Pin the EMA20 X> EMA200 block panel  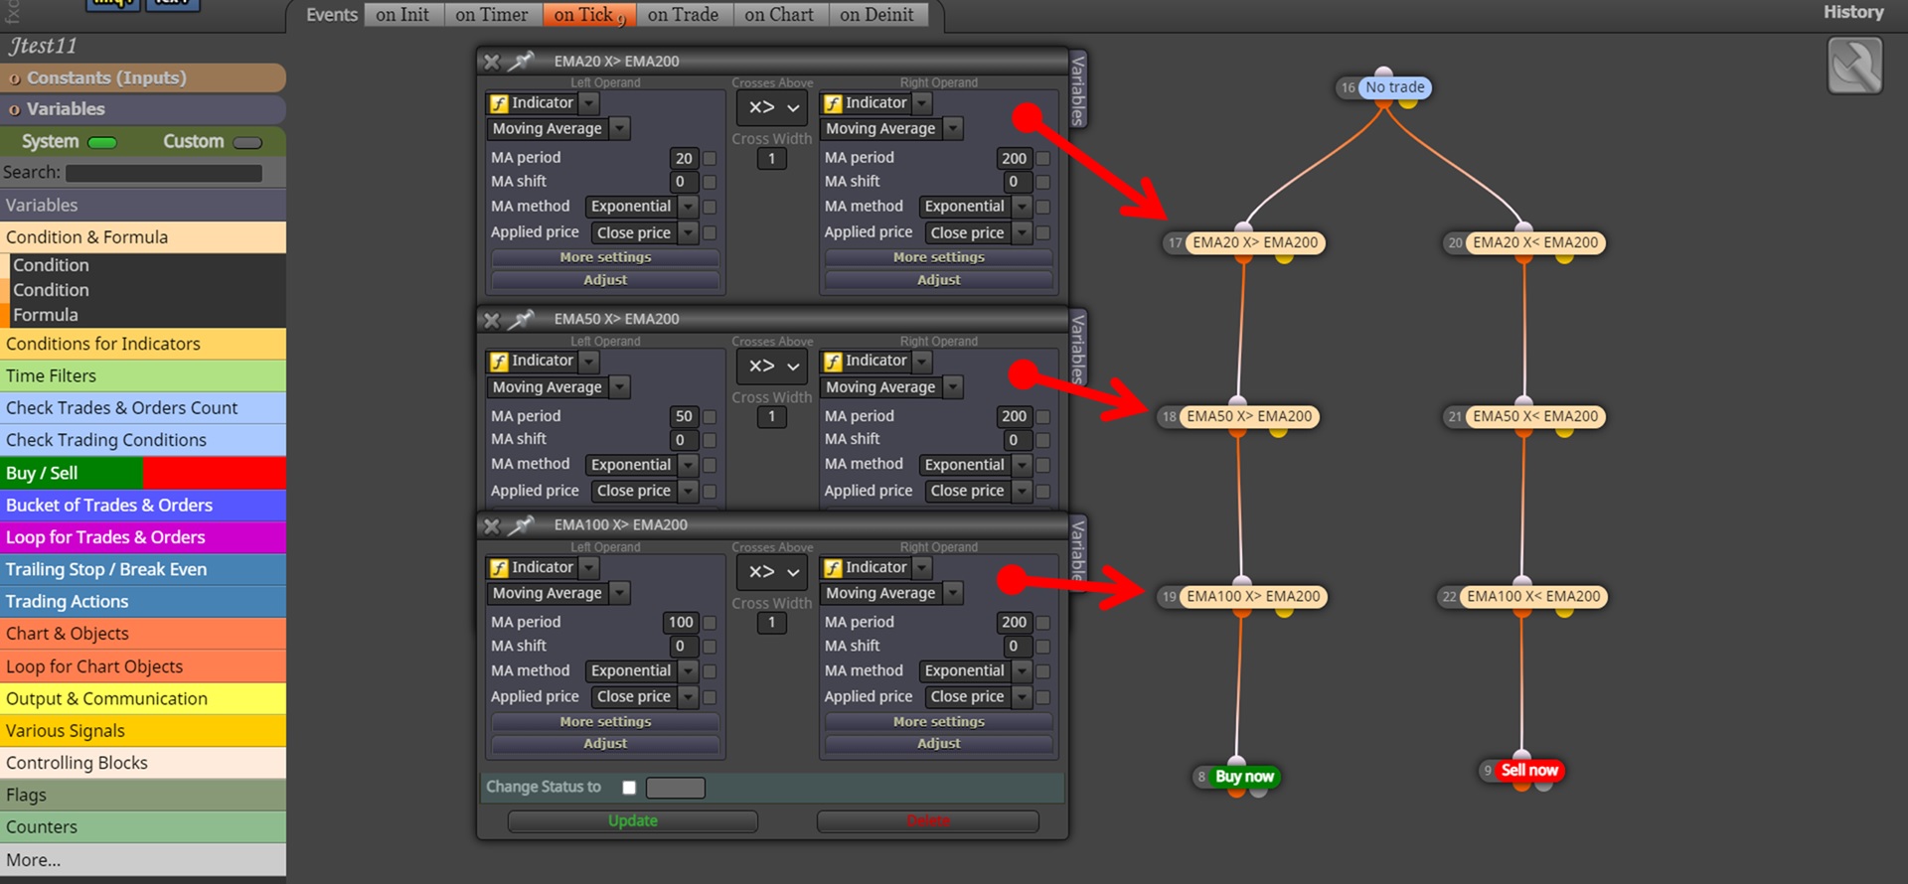[521, 62]
